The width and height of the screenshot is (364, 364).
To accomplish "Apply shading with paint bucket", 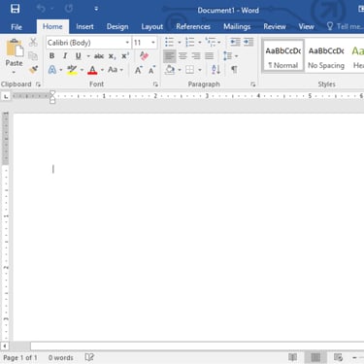I will pos(170,70).
